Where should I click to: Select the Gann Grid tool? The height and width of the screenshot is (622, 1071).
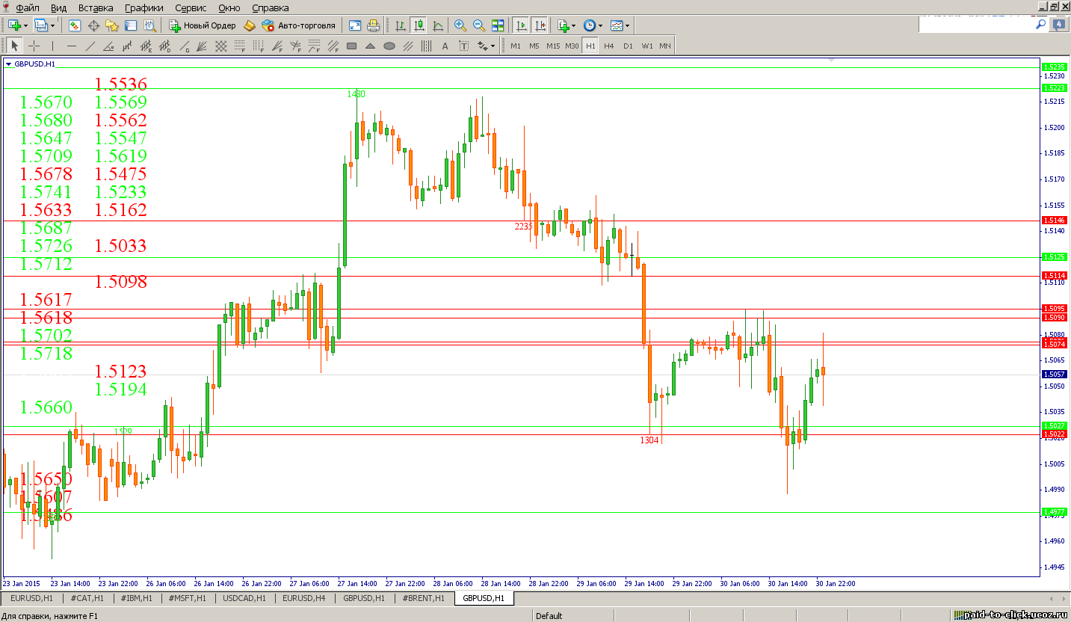tap(221, 46)
